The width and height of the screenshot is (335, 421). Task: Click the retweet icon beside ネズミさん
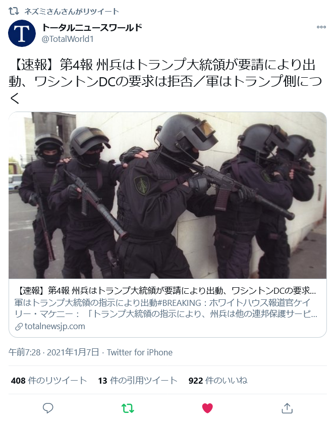14,11
